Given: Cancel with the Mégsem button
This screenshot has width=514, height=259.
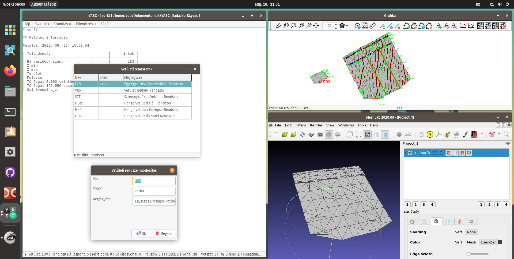Looking at the screenshot, I should (164, 234).
